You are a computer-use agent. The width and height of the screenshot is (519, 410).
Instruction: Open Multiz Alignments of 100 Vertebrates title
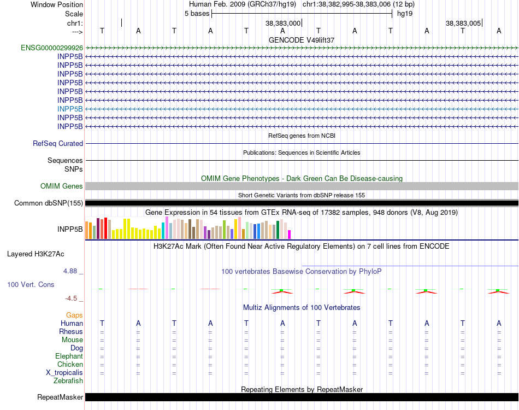pos(302,308)
